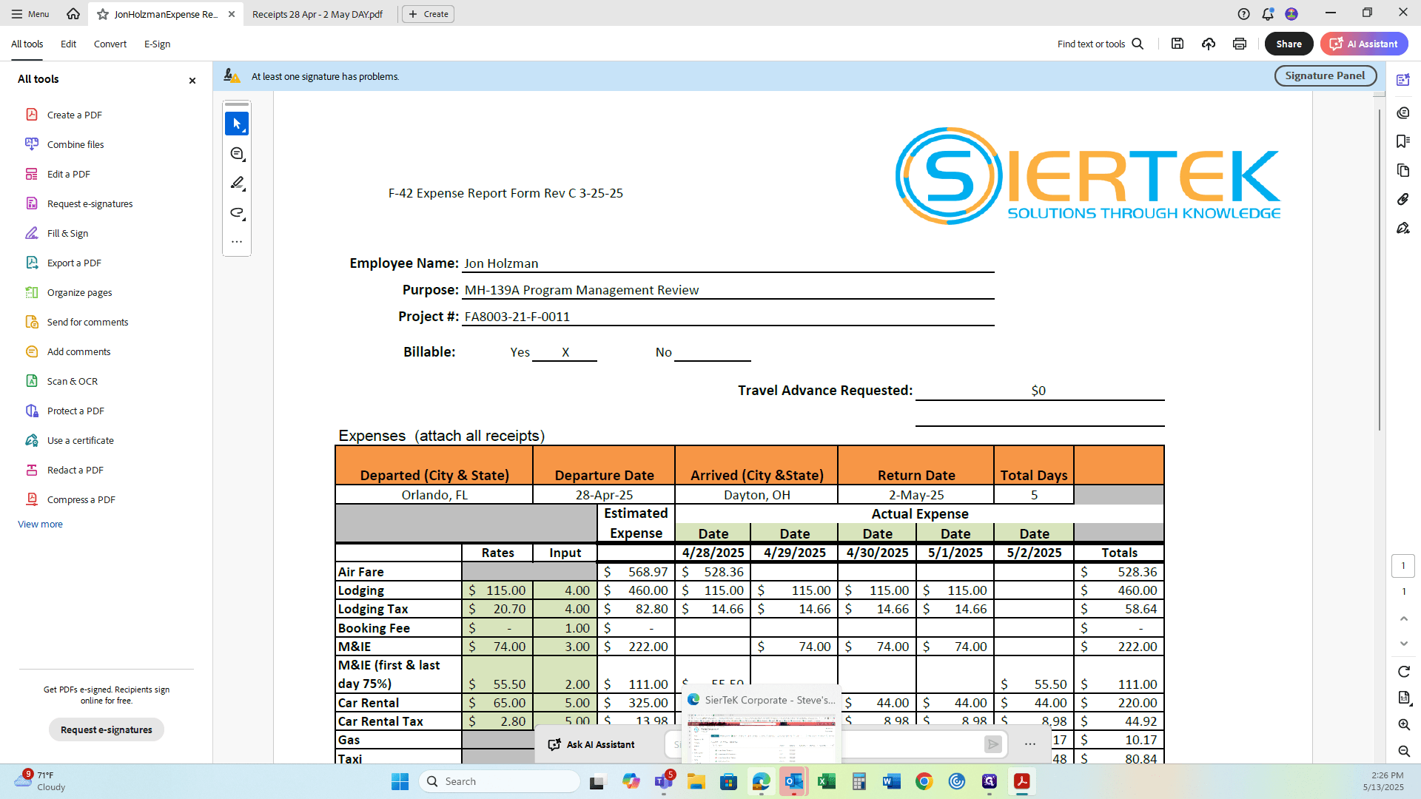Viewport: 1421px width, 799px height.
Task: Click the vertical document scrollbar
Action: [1379, 270]
